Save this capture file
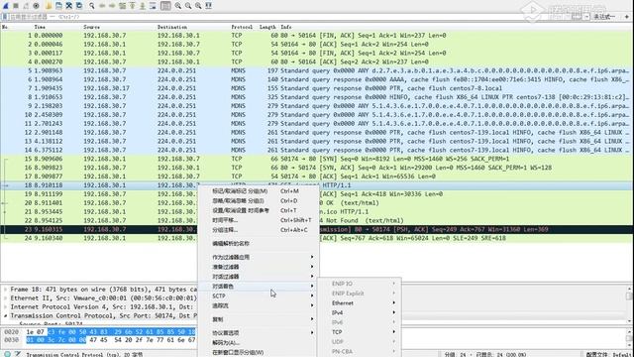Image resolution: width=634 pixels, height=357 pixels. 58,6
